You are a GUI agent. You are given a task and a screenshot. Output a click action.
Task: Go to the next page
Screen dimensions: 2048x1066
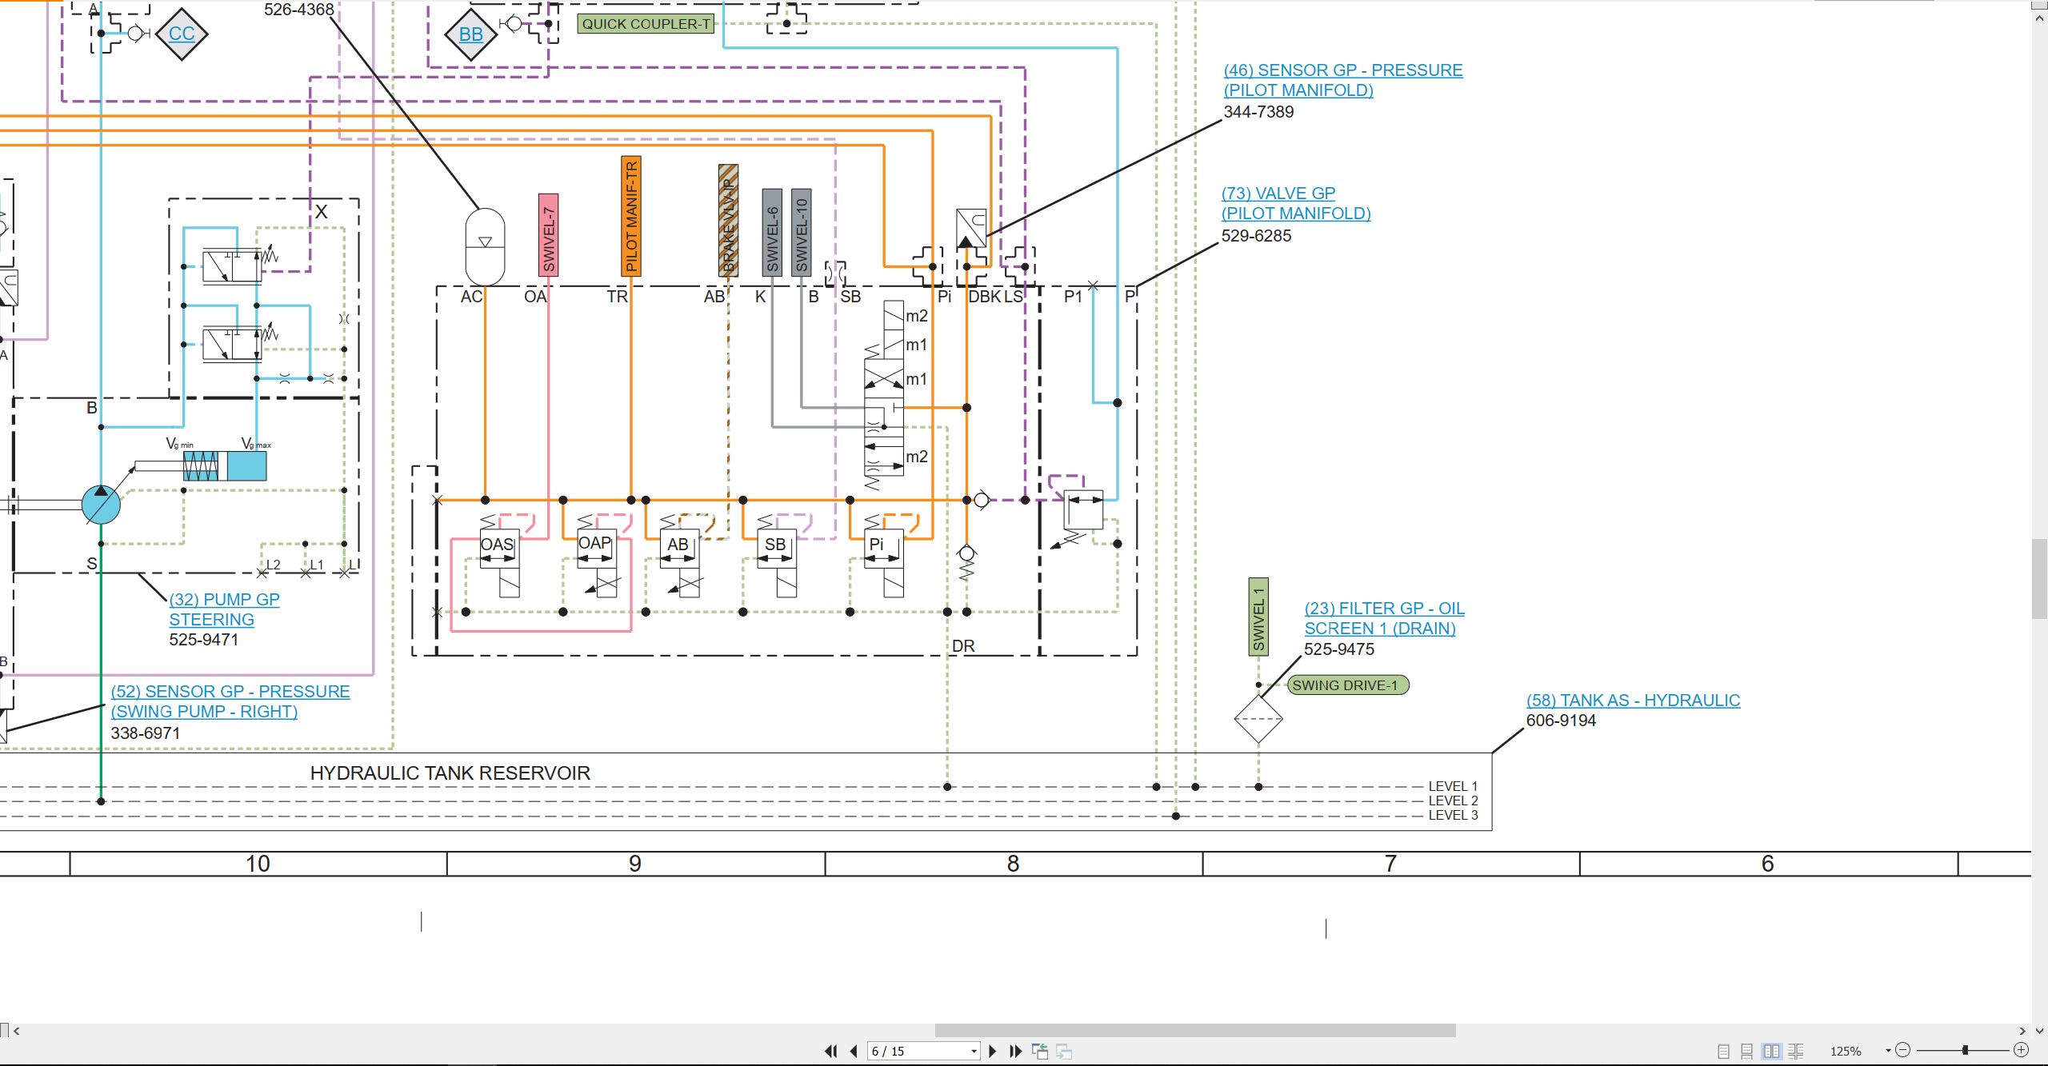pyautogui.click(x=993, y=1051)
